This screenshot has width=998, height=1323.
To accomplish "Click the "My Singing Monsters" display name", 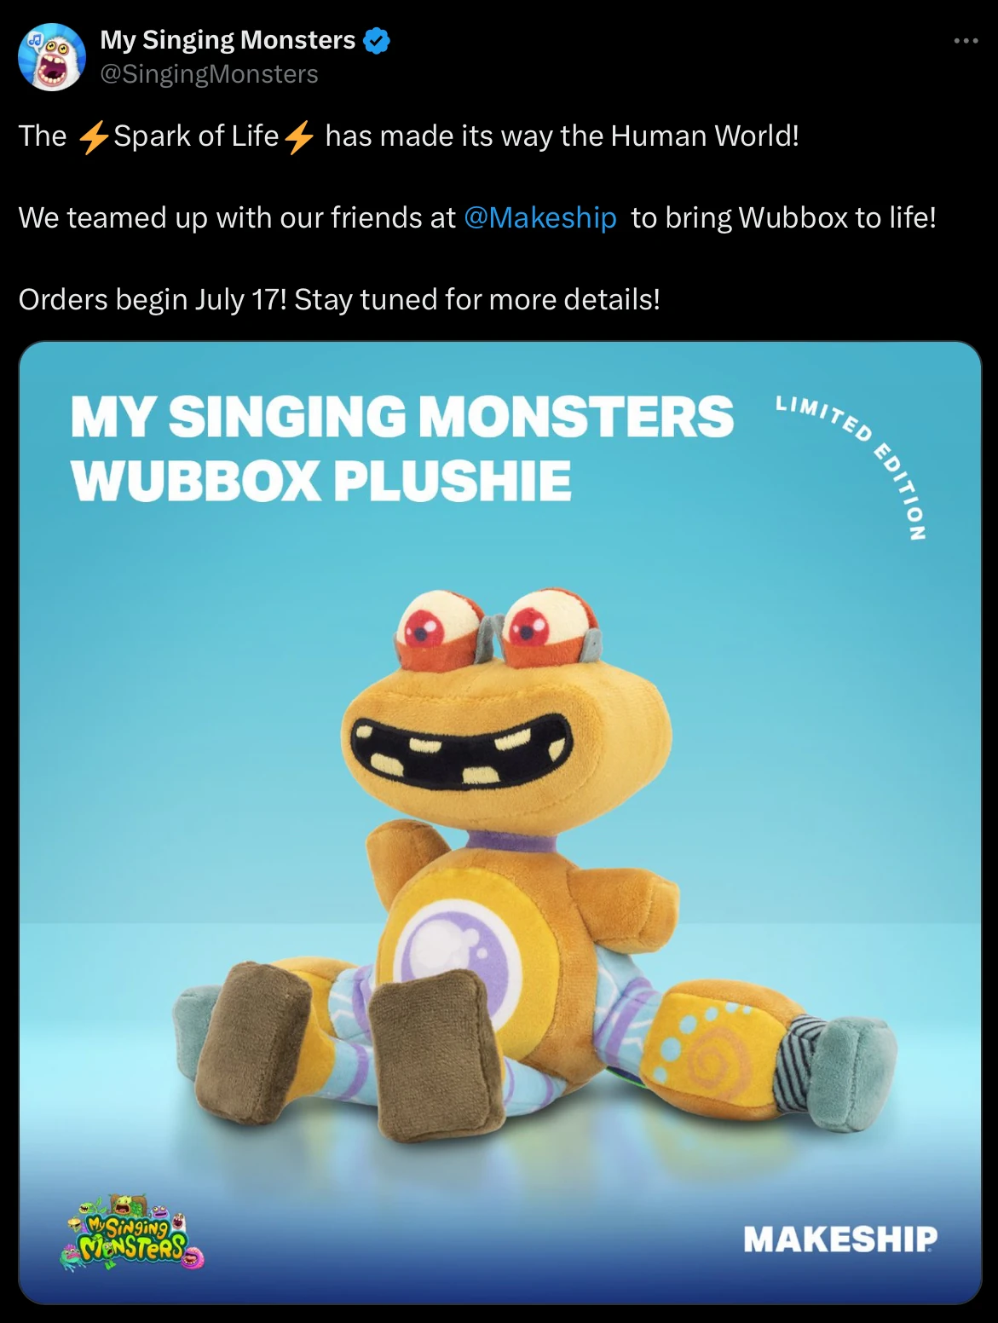I will [228, 40].
